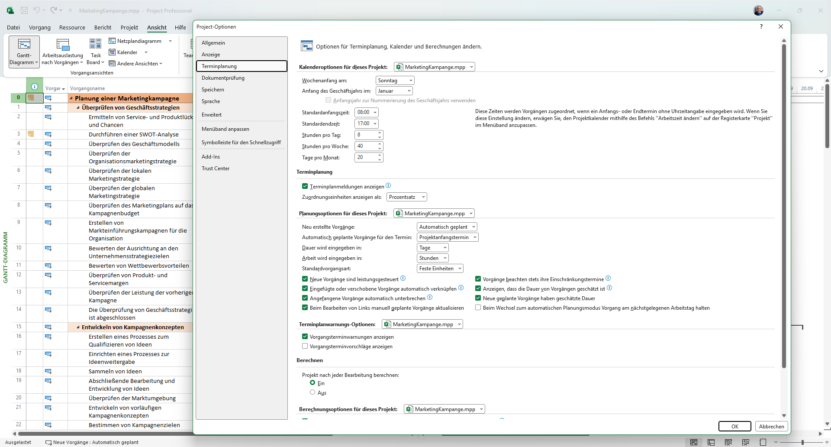Screen dimensions: 831x447
Task: Click the note icon in row 3
Action: point(31,134)
